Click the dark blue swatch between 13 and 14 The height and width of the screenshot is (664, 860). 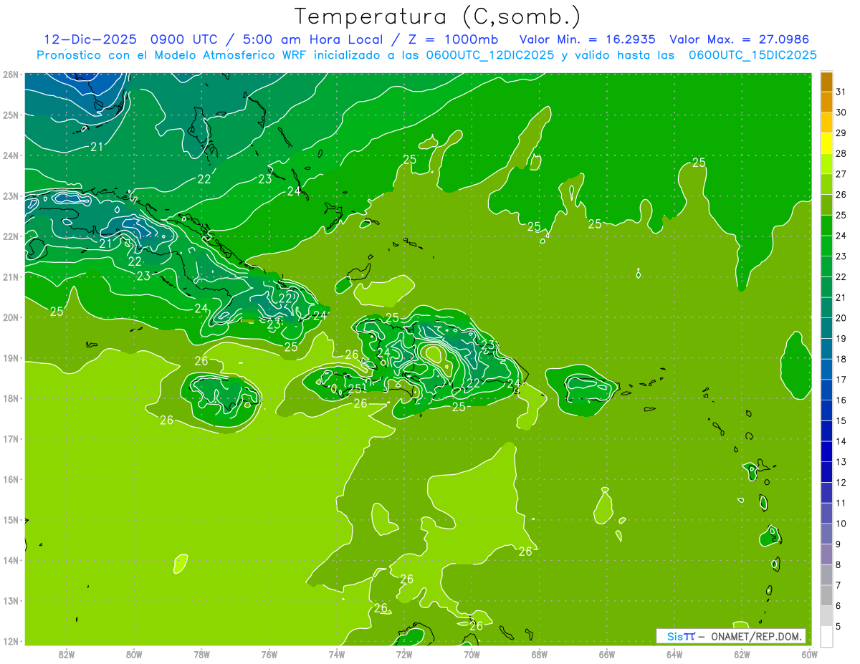826,451
